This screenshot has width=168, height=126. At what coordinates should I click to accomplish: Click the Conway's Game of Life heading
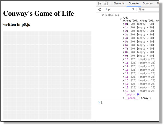click(39, 13)
